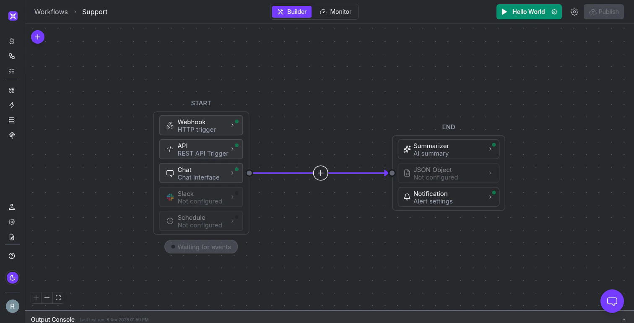Expand the Chat interface node details
The width and height of the screenshot is (634, 323).
pyautogui.click(x=233, y=173)
